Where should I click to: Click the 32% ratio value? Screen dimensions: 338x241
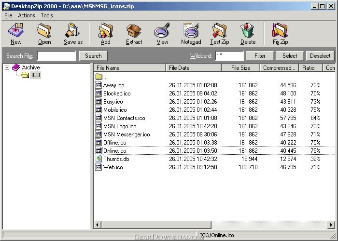click(315, 159)
